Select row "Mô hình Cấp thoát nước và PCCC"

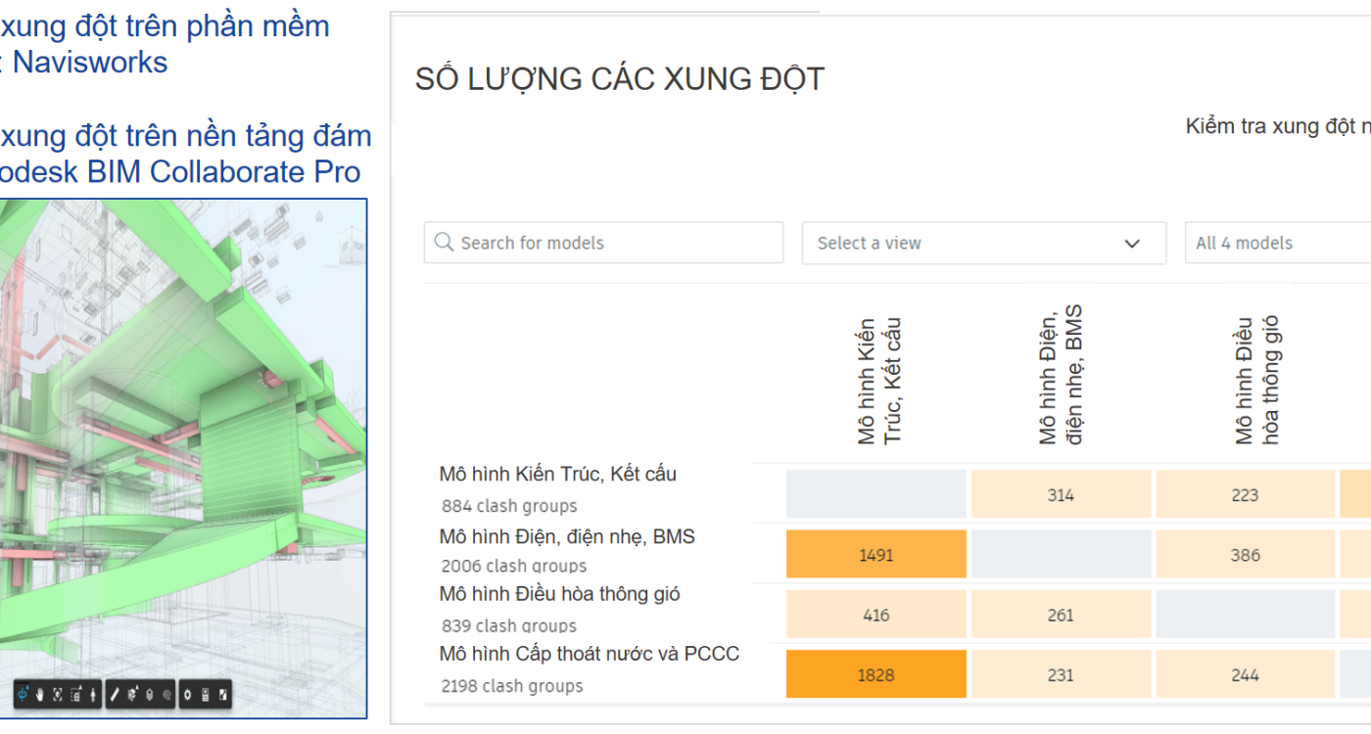[x=589, y=654]
